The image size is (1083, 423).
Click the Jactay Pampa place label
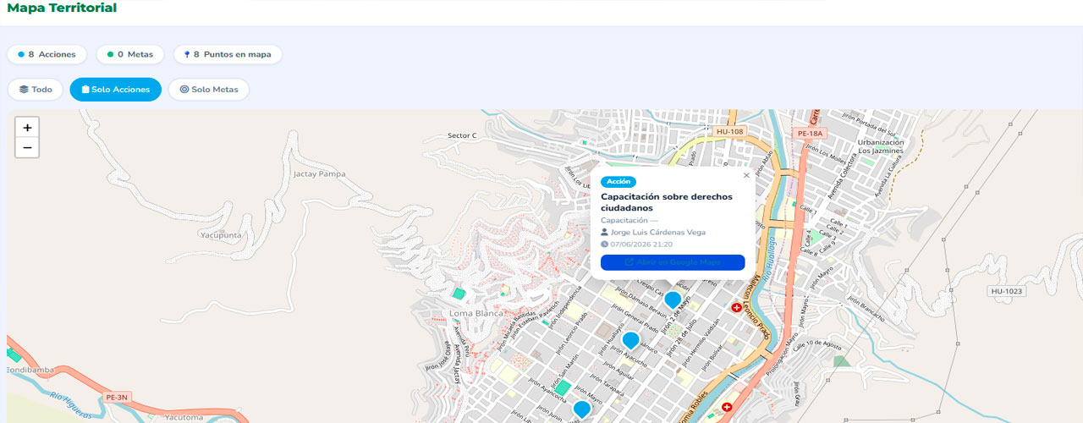pos(319,173)
